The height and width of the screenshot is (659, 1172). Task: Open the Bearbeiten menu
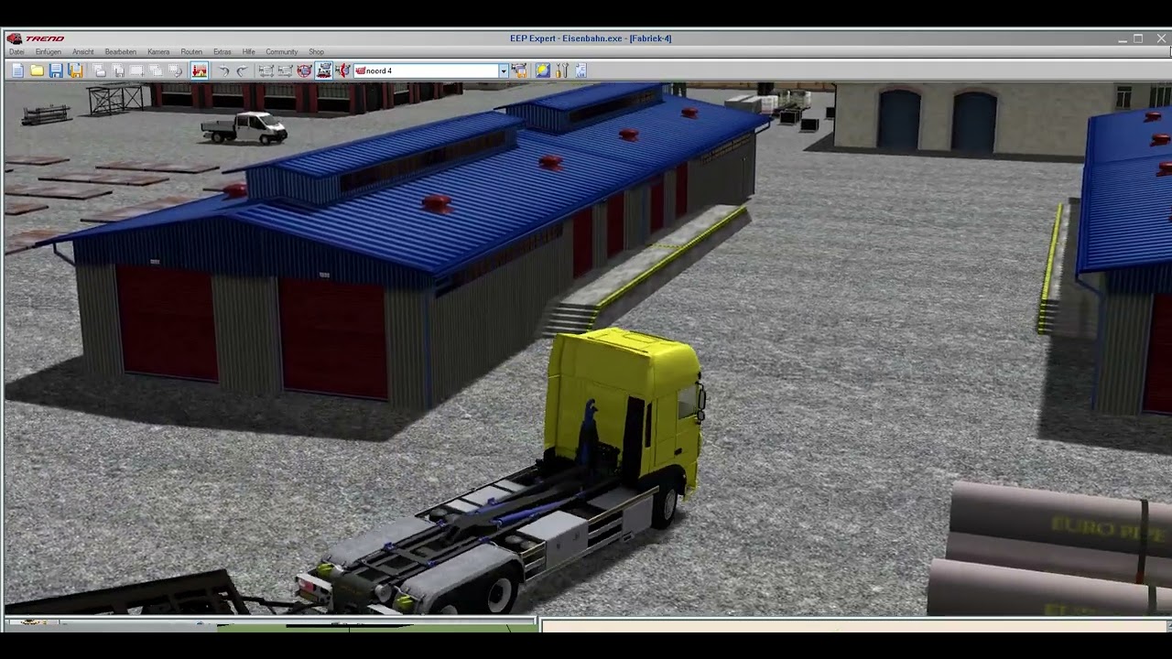[120, 52]
